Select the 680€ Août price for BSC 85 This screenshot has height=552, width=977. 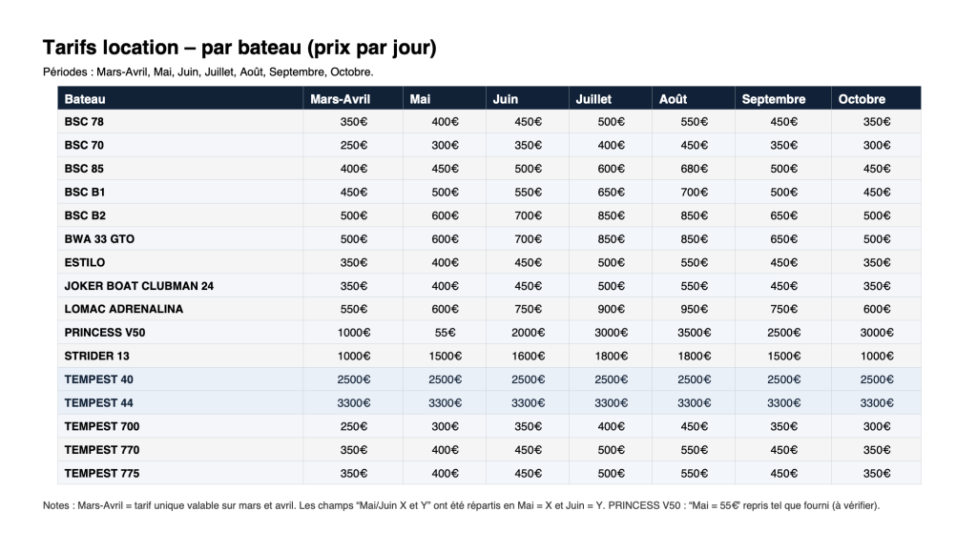[693, 169]
